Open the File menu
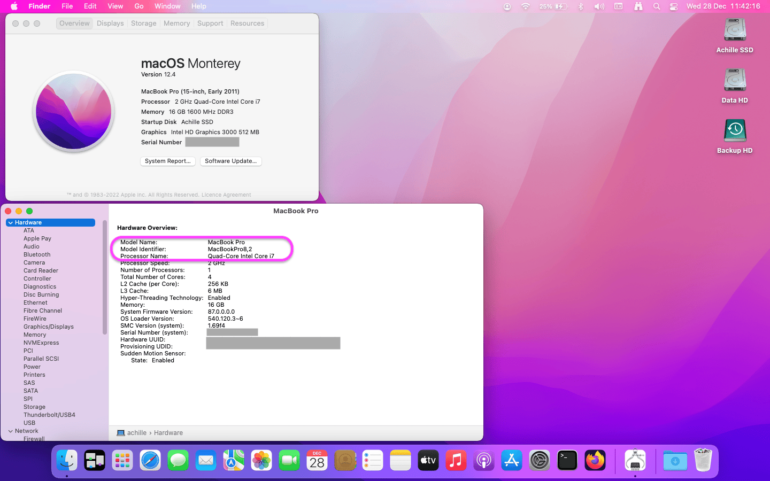 click(x=67, y=6)
